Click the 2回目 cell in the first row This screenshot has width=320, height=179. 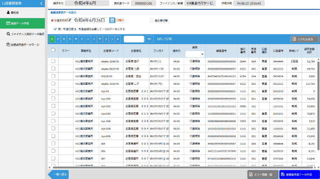coord(294,61)
